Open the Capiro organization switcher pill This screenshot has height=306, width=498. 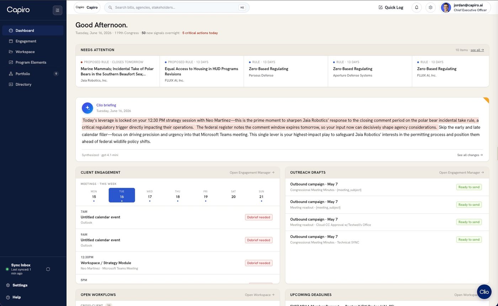point(87,7)
